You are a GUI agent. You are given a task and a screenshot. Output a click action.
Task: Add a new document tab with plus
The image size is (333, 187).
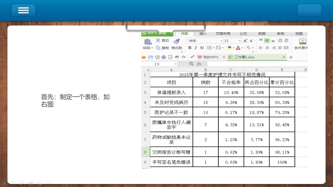tap(291, 57)
